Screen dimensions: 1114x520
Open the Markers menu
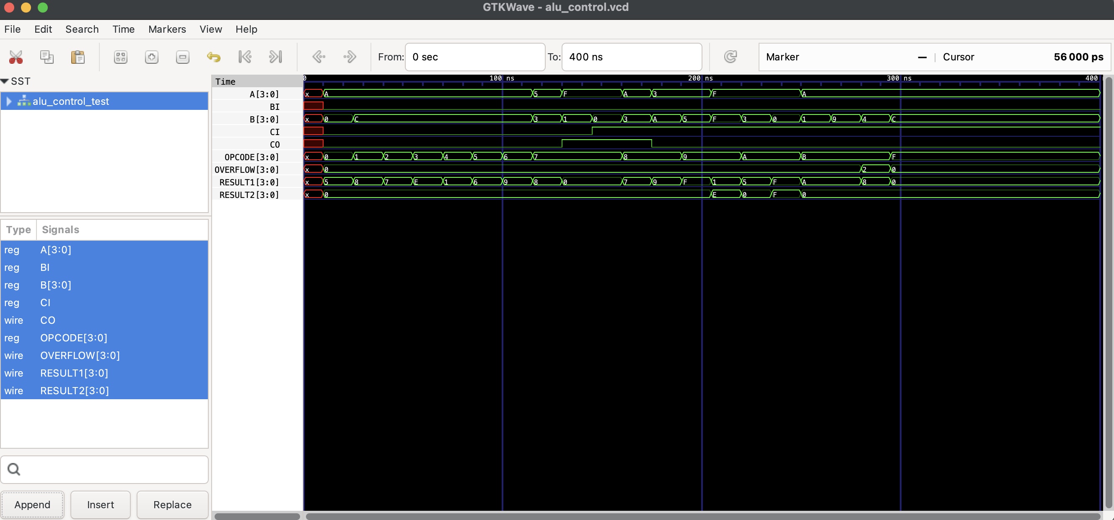click(167, 29)
